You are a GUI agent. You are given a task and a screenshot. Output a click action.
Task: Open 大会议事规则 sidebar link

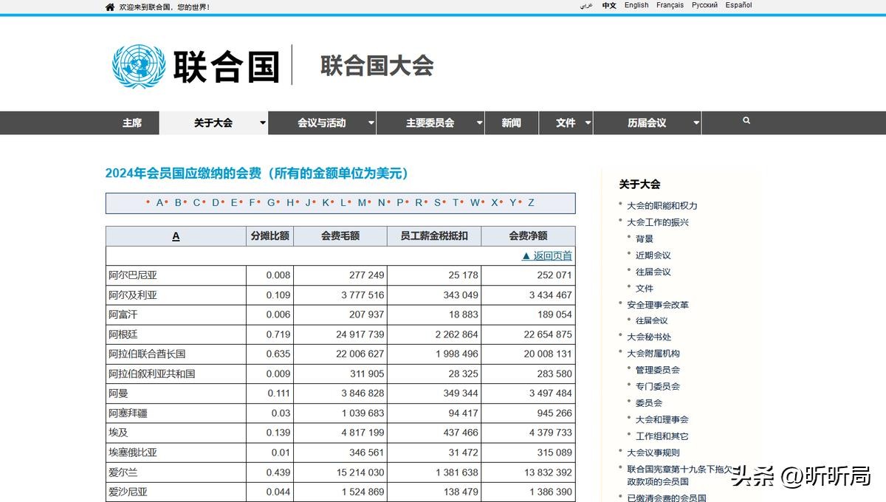[x=653, y=453]
